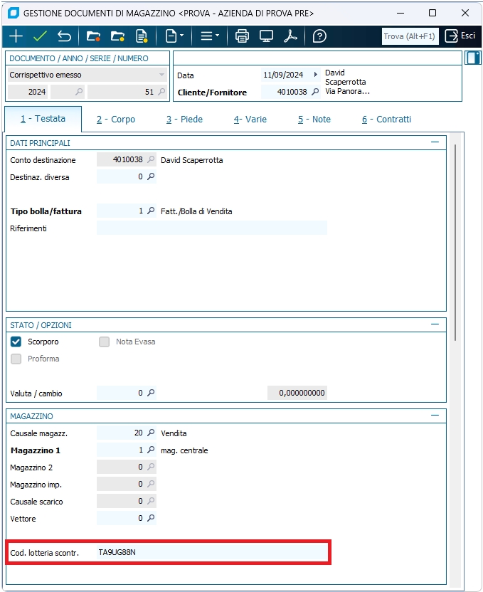Switch to the 2 - Corpo tab

click(116, 120)
